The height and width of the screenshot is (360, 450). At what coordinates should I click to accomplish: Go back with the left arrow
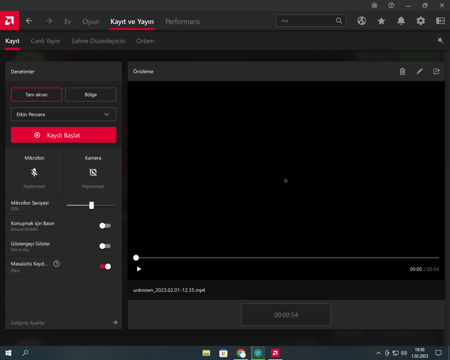29,21
